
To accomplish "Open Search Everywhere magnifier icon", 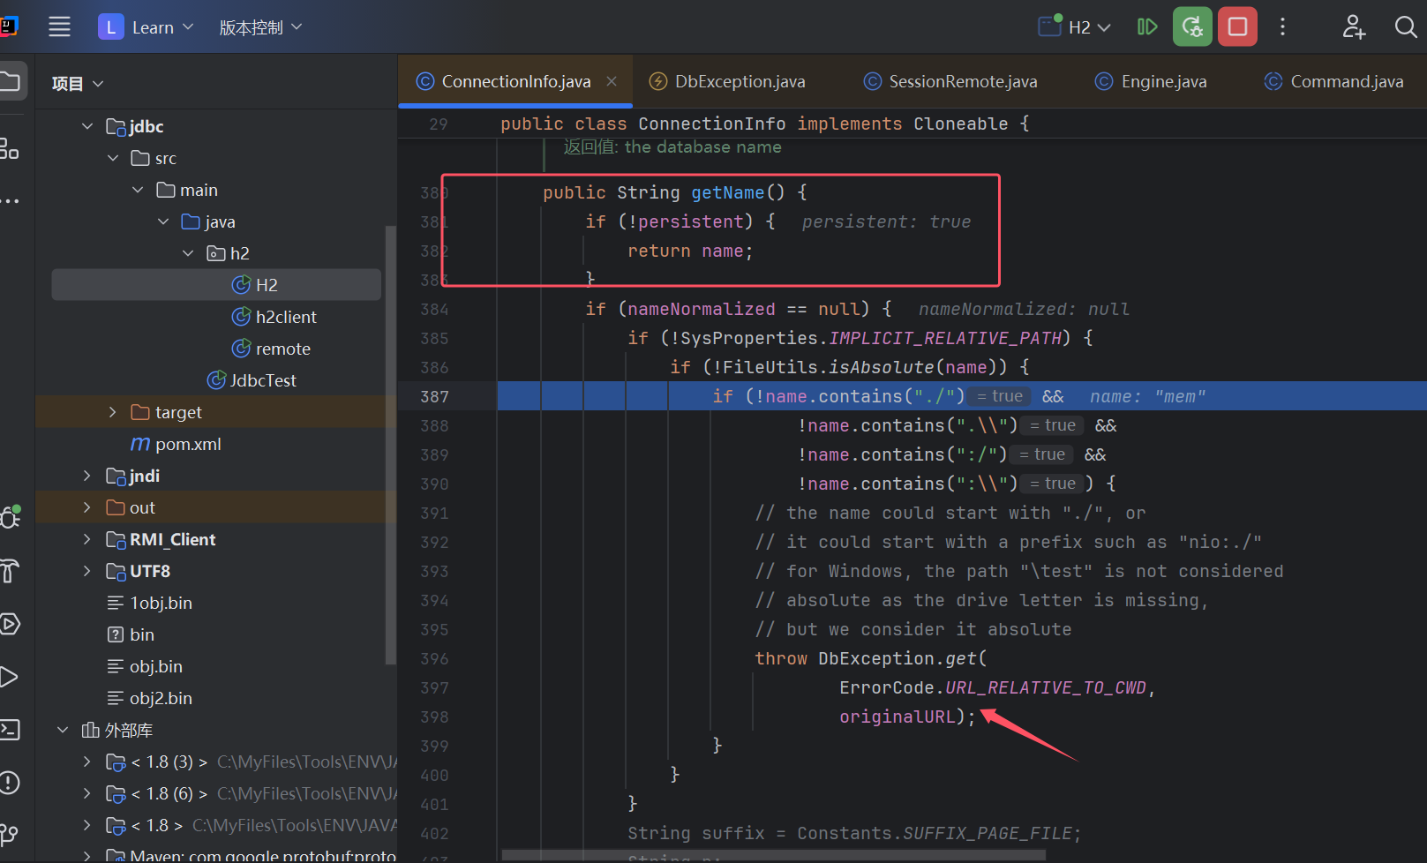I will click(x=1406, y=26).
